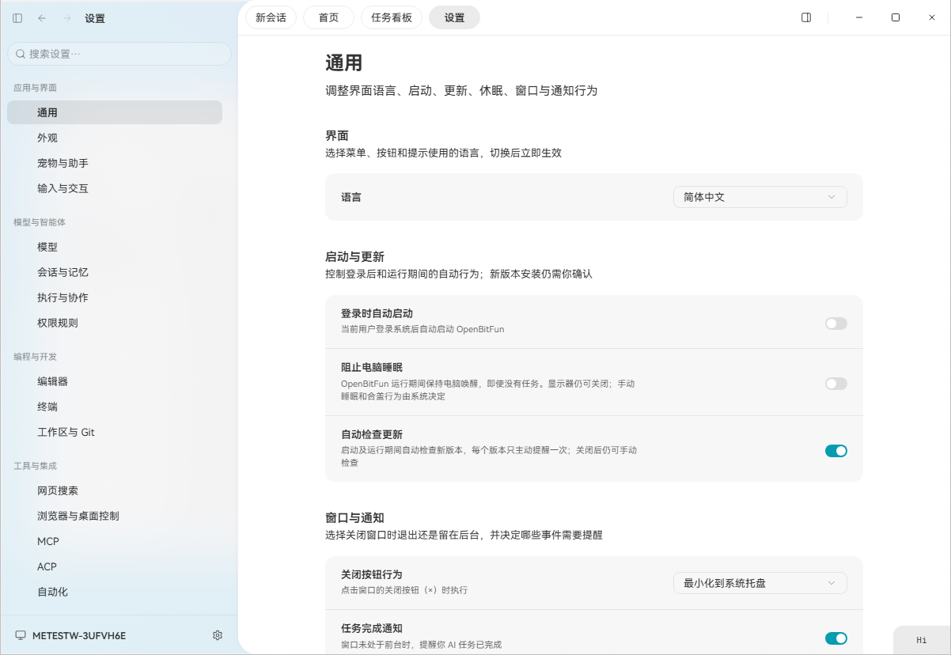This screenshot has height=655, width=951.
Task: Open 工作区与 Git settings
Action: 115,432
